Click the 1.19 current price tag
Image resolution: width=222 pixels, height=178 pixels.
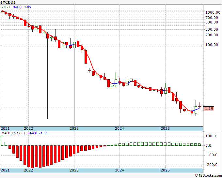(x=209, y=109)
